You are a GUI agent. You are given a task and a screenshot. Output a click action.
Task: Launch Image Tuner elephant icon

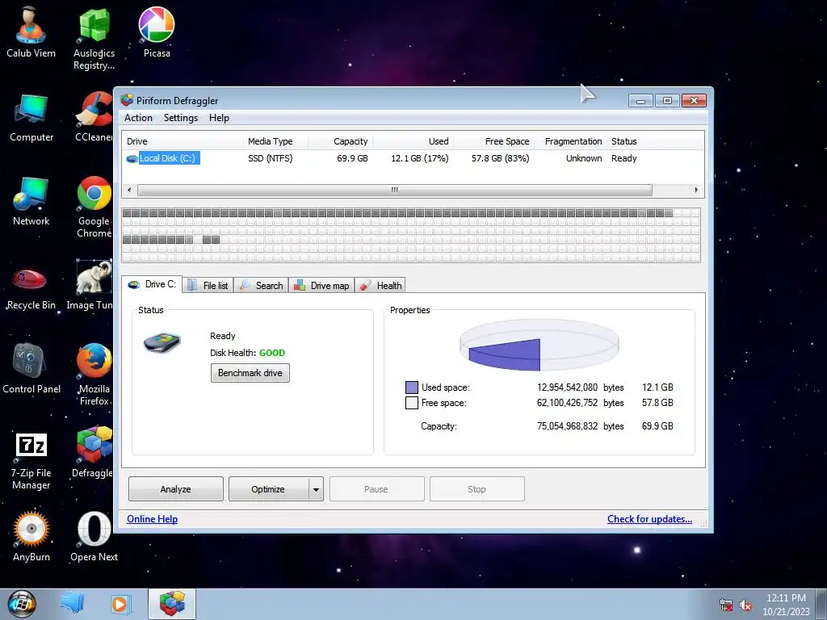coord(90,285)
